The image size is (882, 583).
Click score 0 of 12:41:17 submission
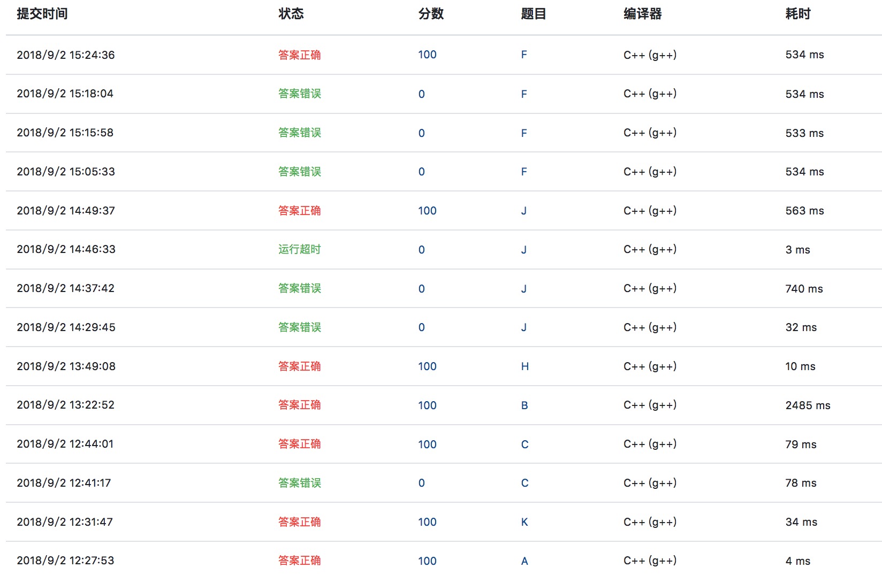[x=422, y=483]
